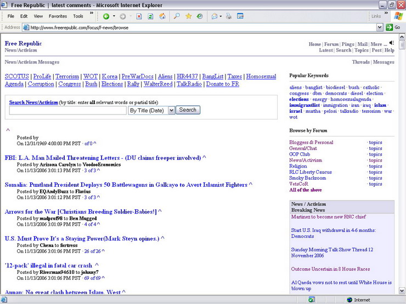Viewport: 406px width, 304px height.
Task: Click the Messages view link
Action: point(384,62)
